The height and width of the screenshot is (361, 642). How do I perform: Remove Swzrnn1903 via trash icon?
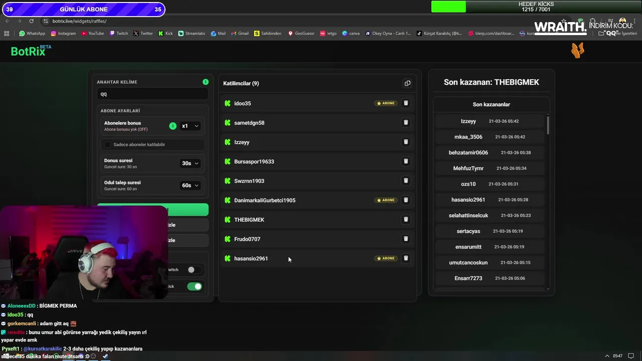click(406, 180)
